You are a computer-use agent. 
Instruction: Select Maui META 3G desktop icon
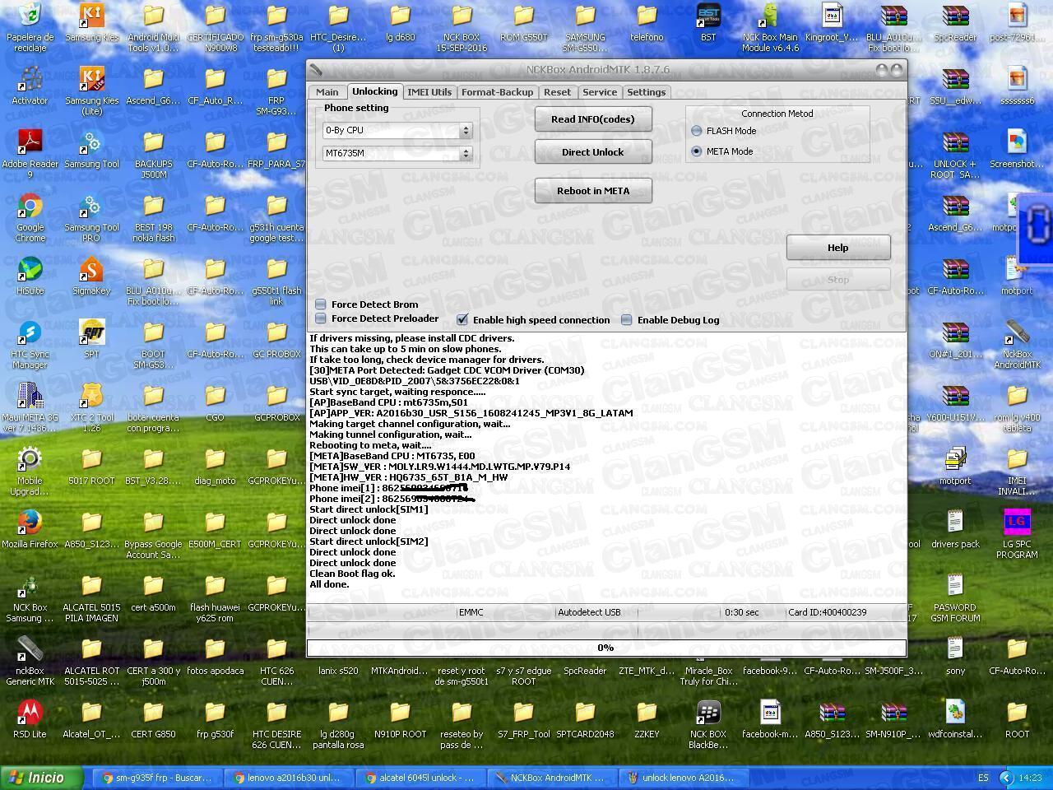pos(30,408)
